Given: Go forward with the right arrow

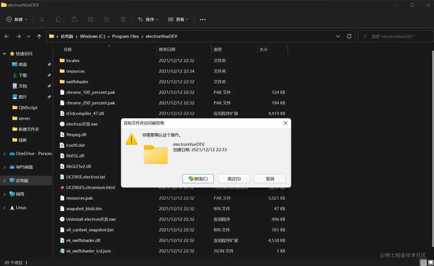Looking at the screenshot, I should [x=19, y=36].
